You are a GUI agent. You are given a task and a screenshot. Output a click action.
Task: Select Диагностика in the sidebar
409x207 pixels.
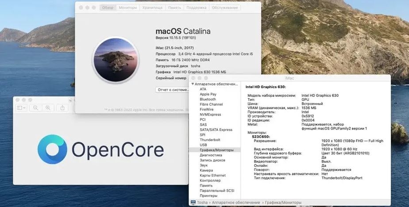pos(211,155)
